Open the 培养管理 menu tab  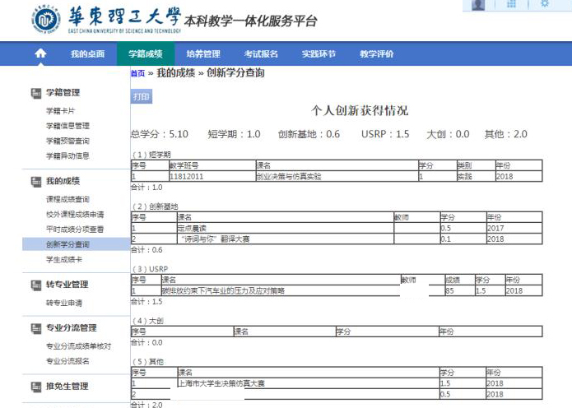point(203,54)
